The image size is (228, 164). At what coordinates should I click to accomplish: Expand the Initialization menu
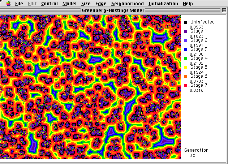click(x=163, y=4)
